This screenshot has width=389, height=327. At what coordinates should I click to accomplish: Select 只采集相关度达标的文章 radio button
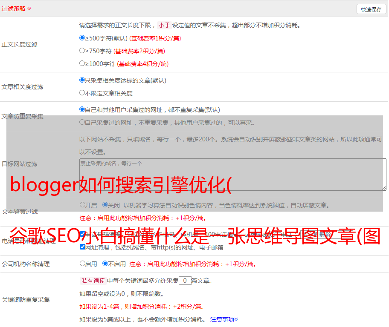82,80
